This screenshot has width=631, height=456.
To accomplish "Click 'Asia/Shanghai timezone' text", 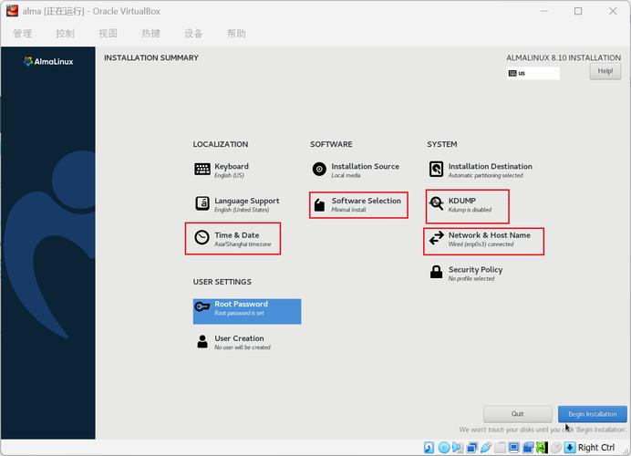I will 243,244.
